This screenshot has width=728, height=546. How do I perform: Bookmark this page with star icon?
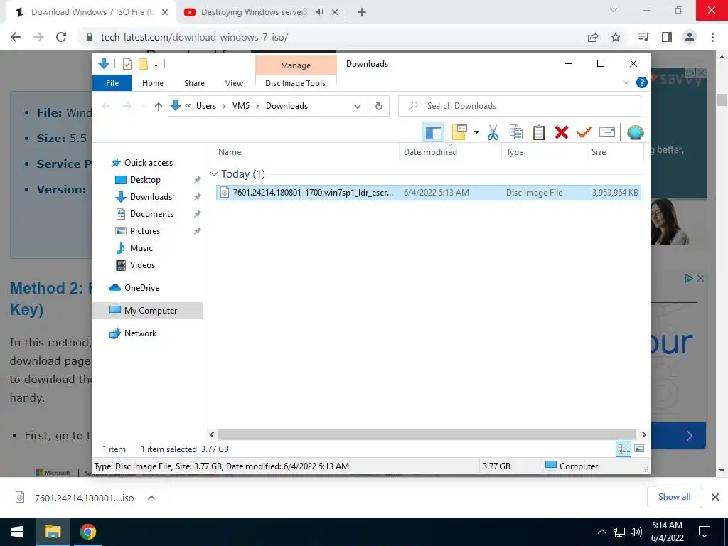point(616,37)
